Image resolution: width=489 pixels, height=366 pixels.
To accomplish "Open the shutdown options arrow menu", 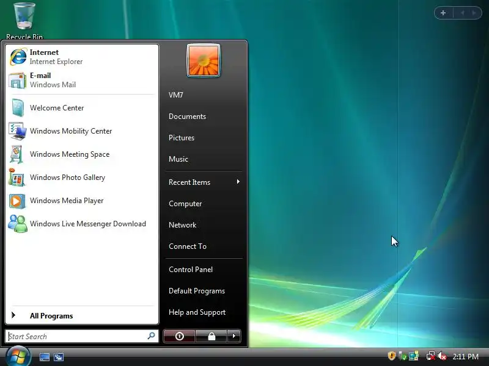I will click(234, 336).
